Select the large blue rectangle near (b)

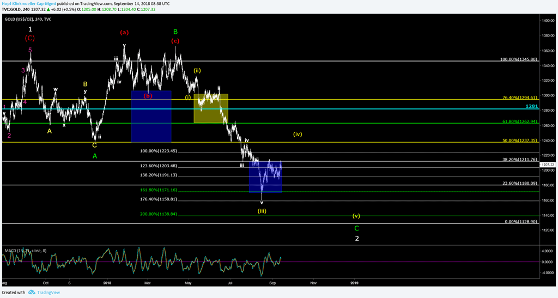pos(151,117)
